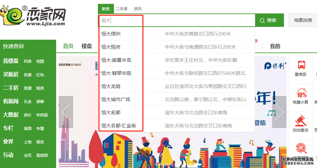Select suggestion 恒大龙庭

point(111,86)
